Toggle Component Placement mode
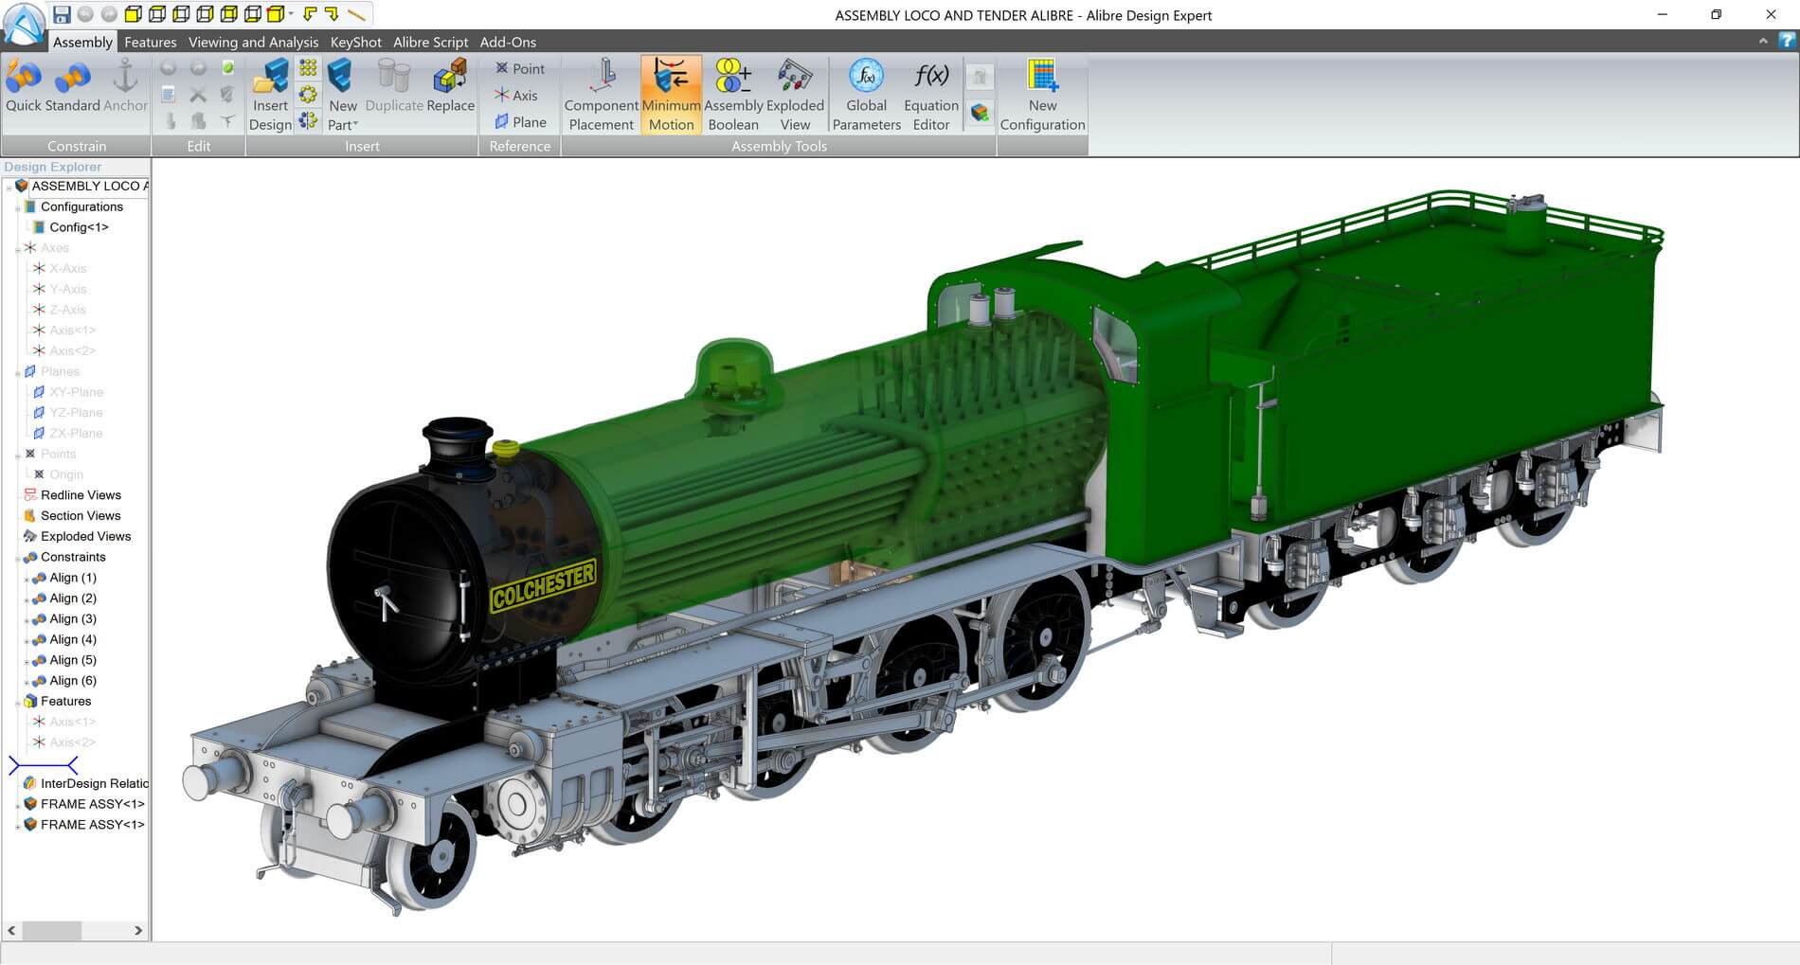This screenshot has width=1800, height=965. coord(601,96)
